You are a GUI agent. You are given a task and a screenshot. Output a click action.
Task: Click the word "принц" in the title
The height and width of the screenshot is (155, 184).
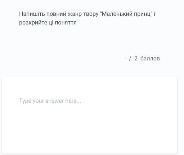[x=142, y=14]
